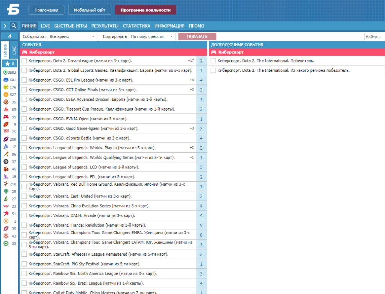The height and width of the screenshot is (294, 385).
Task: Tick checkbox for StarCraft PiG Sty Festival
Action: pyautogui.click(x=24, y=264)
